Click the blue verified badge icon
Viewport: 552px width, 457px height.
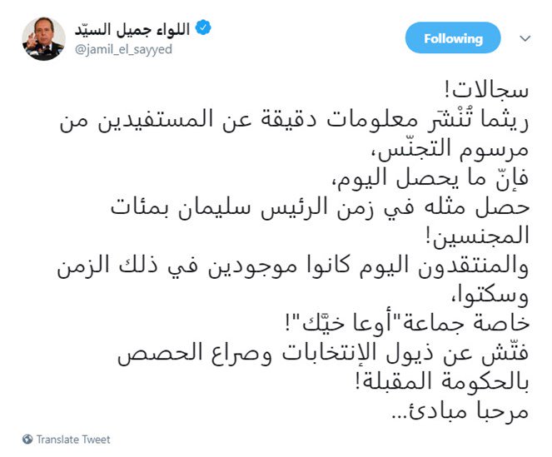pos(202,29)
